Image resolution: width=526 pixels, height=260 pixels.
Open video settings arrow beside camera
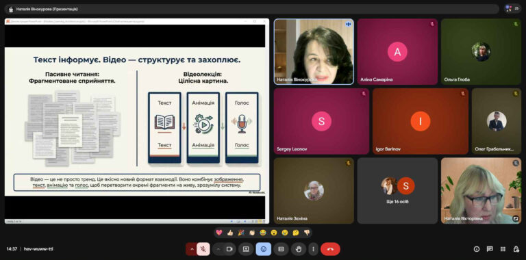[218, 249]
